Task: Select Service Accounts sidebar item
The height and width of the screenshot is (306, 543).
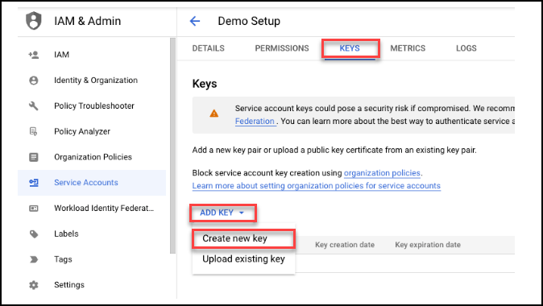Action: coord(92,183)
